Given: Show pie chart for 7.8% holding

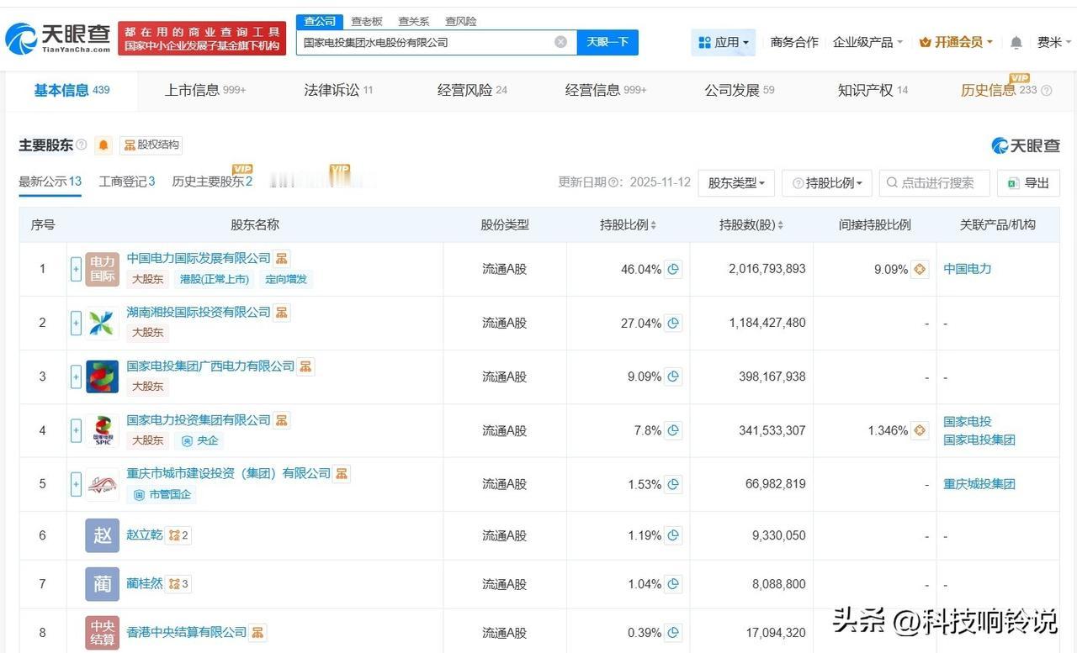Looking at the screenshot, I should [x=673, y=430].
